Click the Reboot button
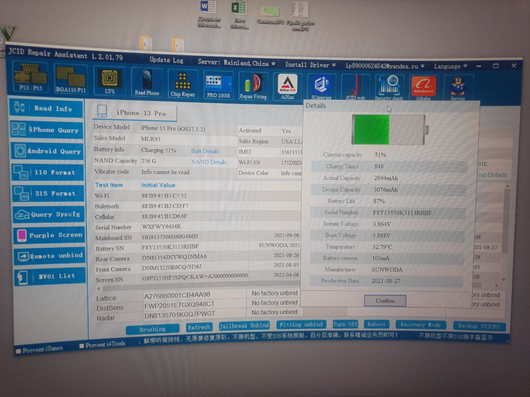The width and height of the screenshot is (530, 397). click(376, 324)
